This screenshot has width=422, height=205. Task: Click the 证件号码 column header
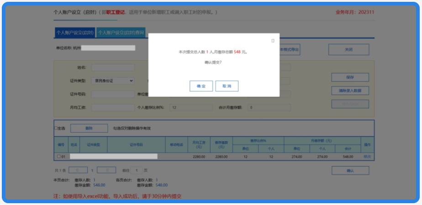click(136, 144)
